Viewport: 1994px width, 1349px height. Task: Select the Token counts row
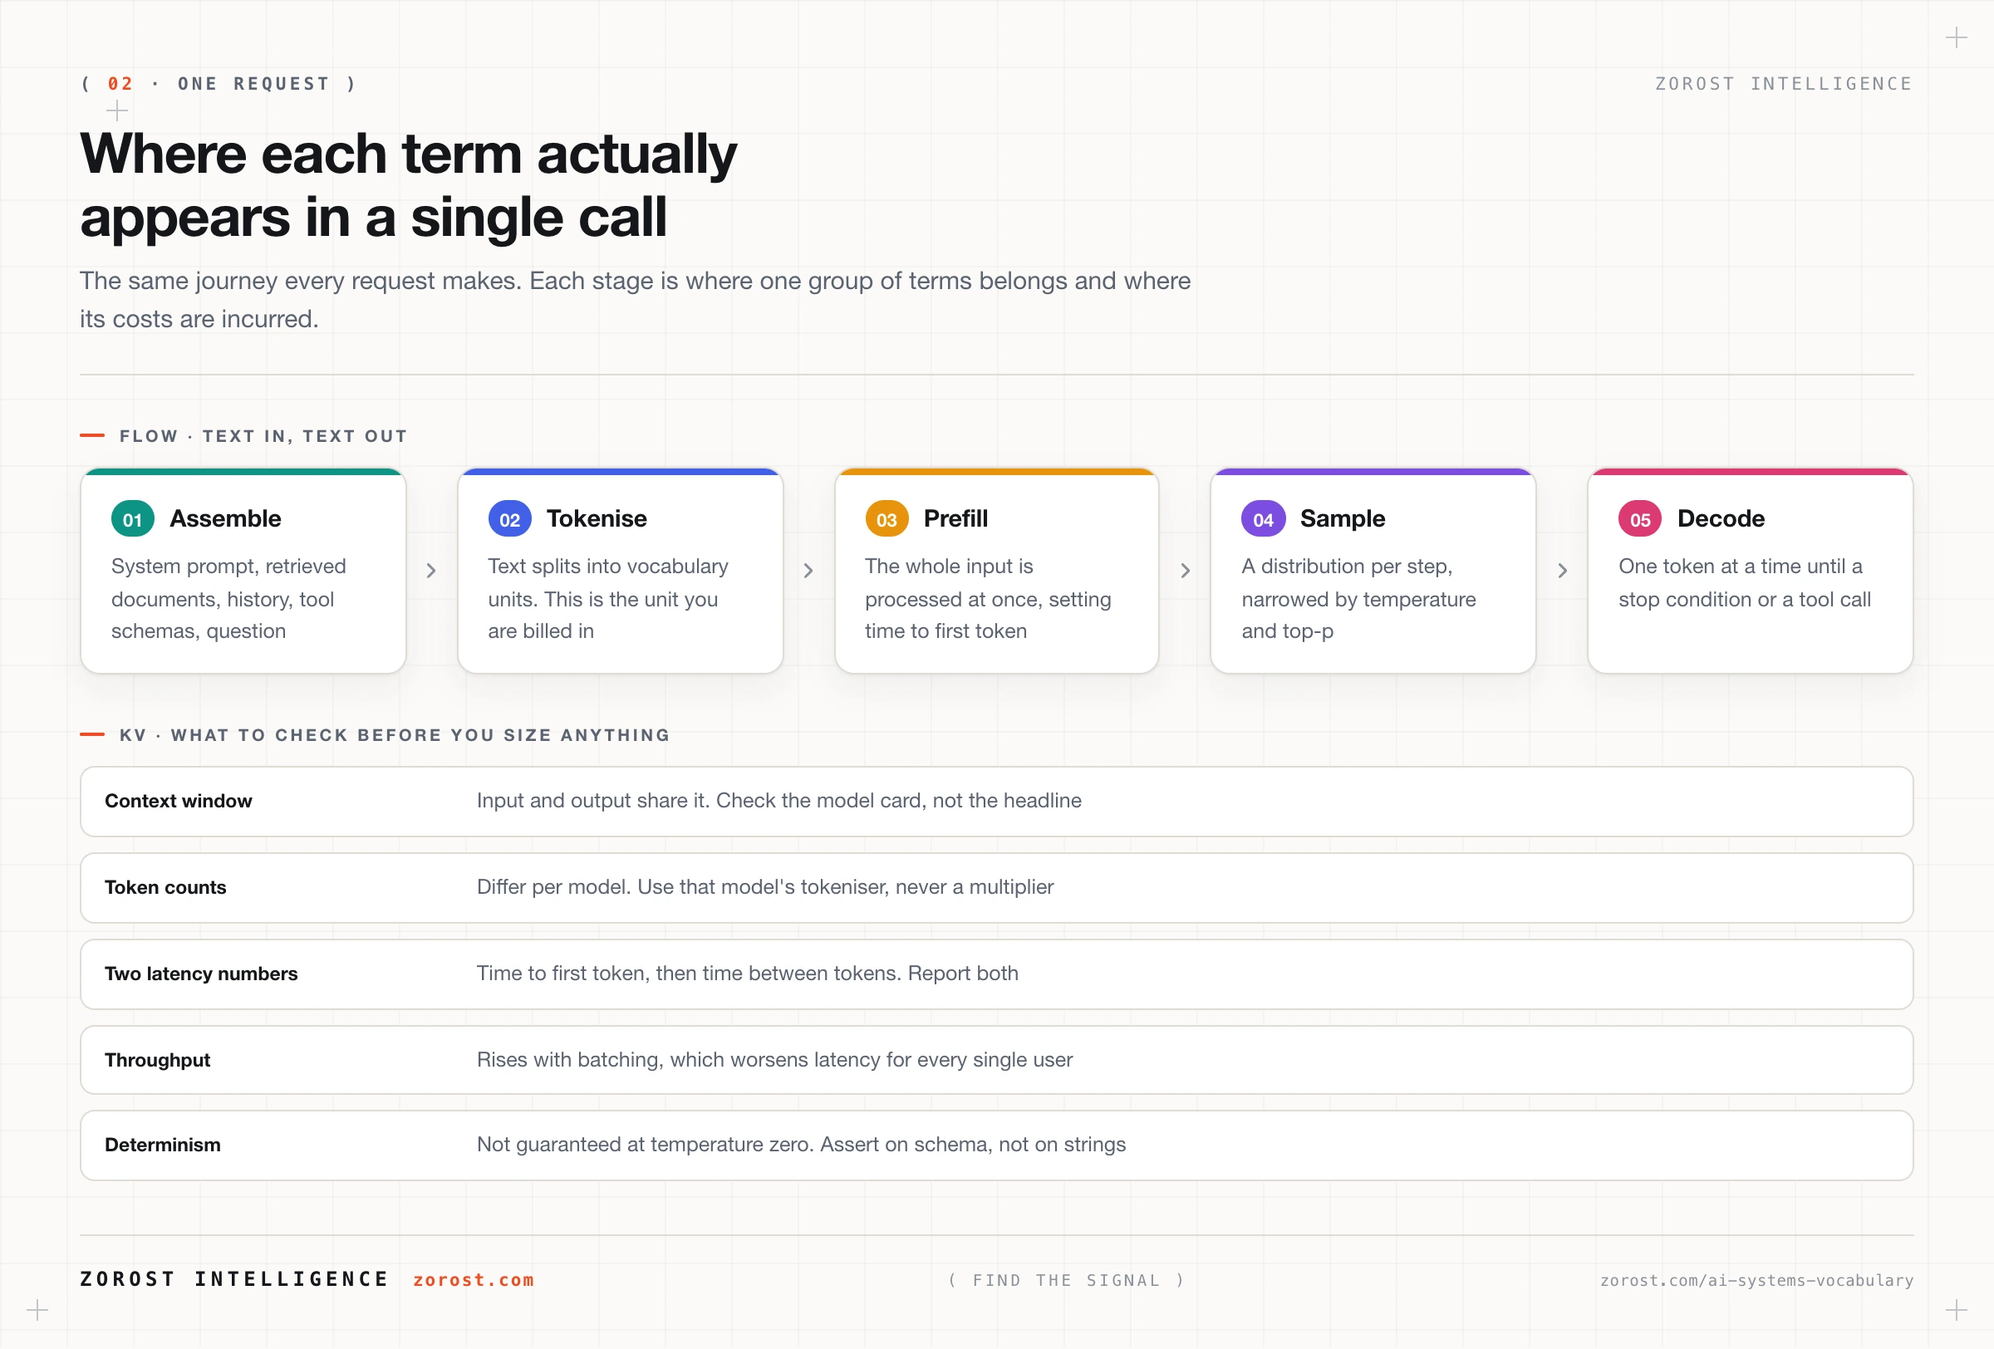coord(996,888)
